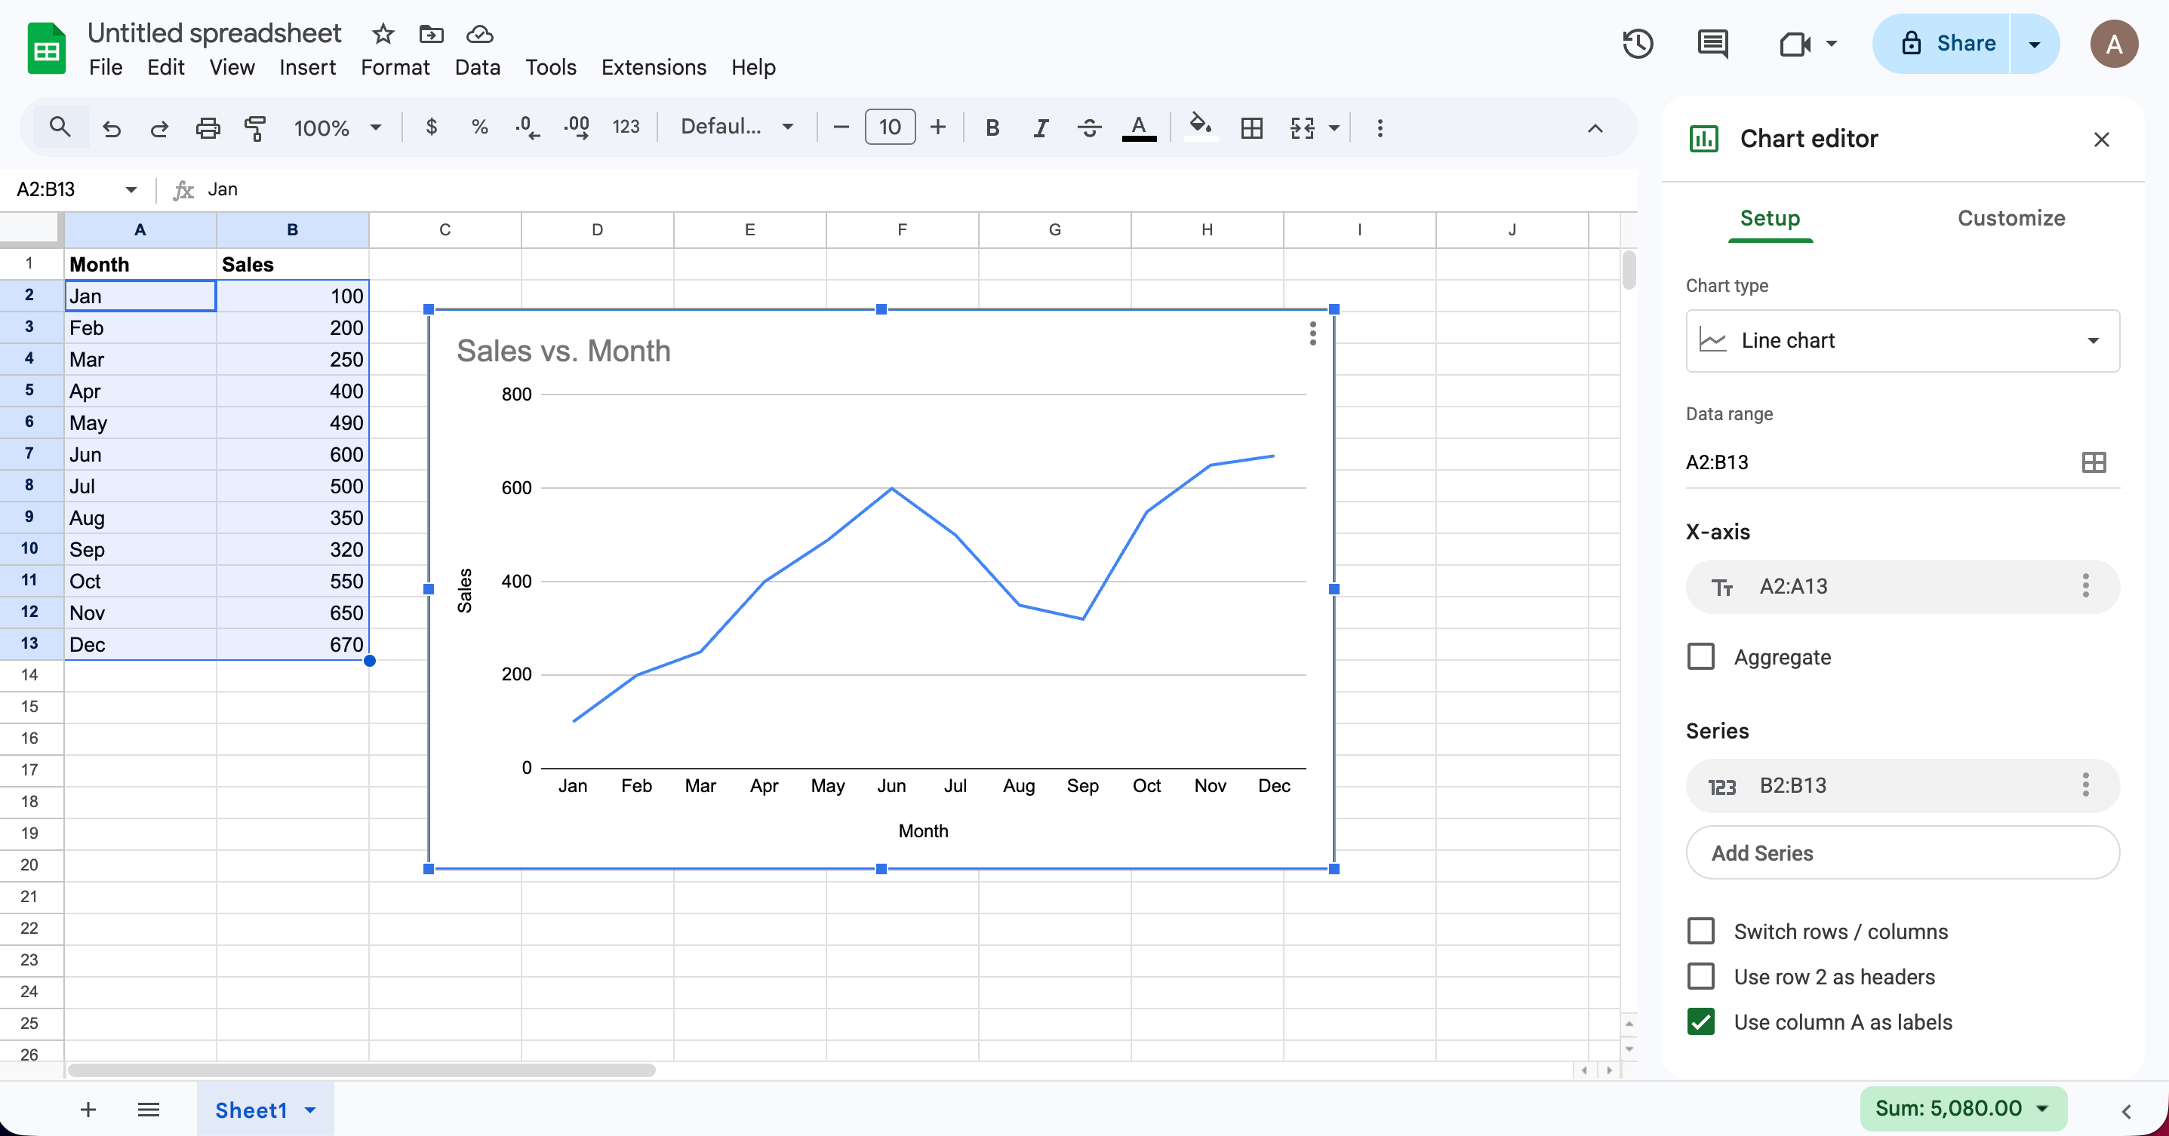
Task: Open the Data menu
Action: coord(478,67)
